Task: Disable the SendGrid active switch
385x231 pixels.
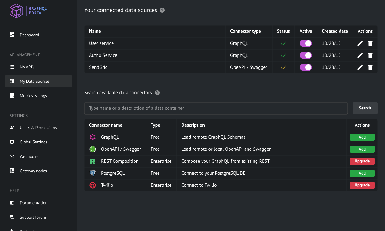Action: click(x=306, y=67)
